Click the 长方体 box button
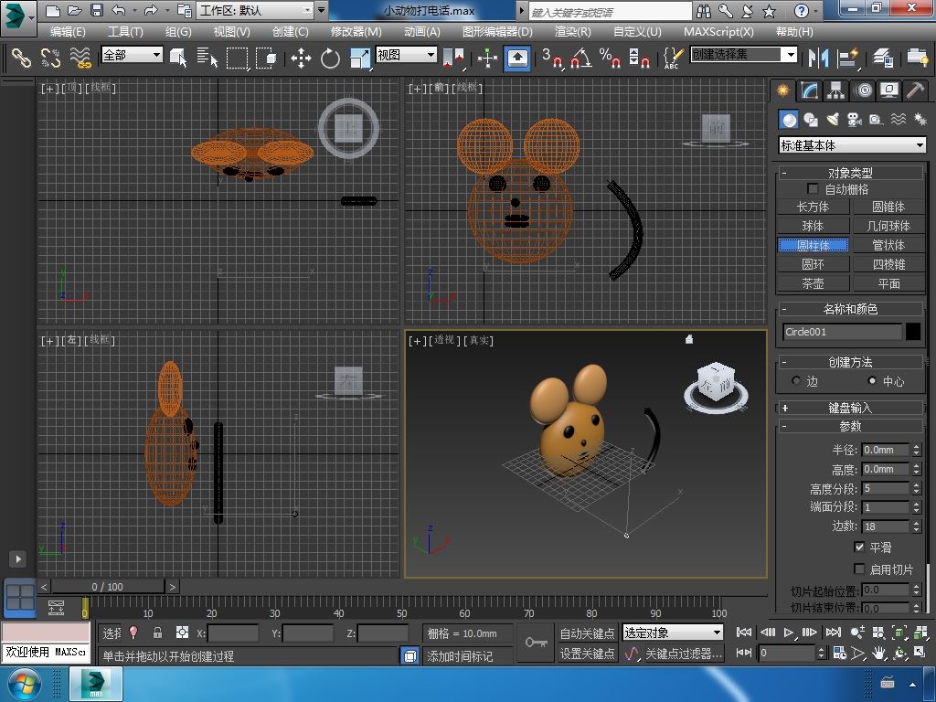Screen dimensions: 936x702 tap(813, 207)
